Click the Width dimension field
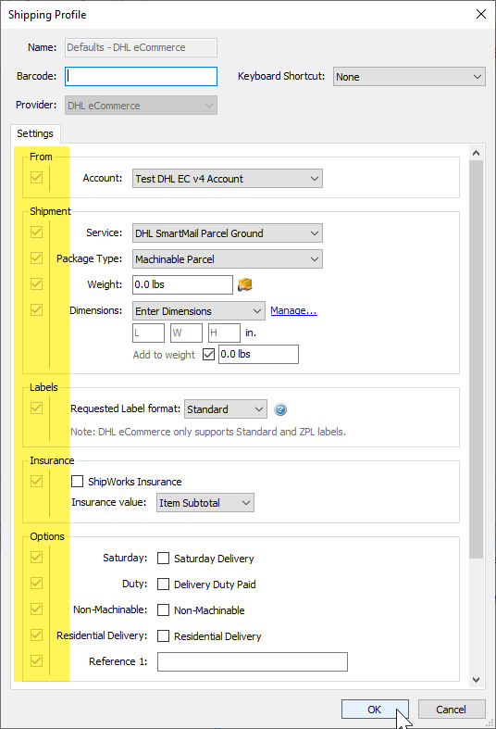Image resolution: width=496 pixels, height=729 pixels. [x=187, y=333]
